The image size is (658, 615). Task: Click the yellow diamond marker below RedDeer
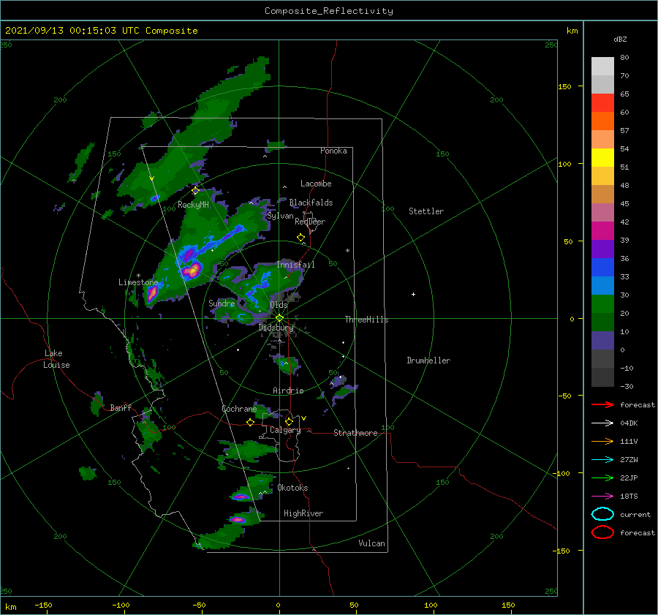300,238
